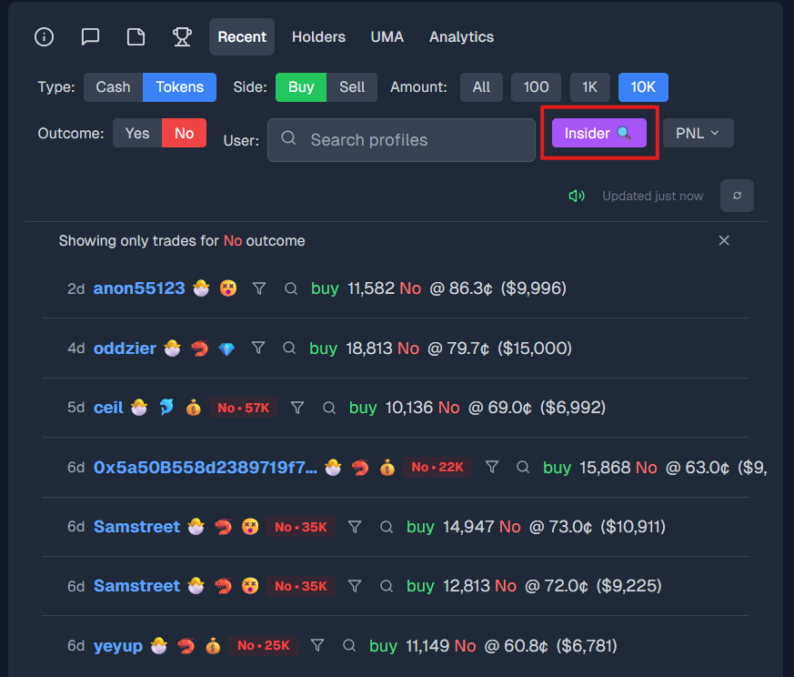The height and width of the screenshot is (677, 794).
Task: Open the info circle icon tab
Action: pos(44,37)
